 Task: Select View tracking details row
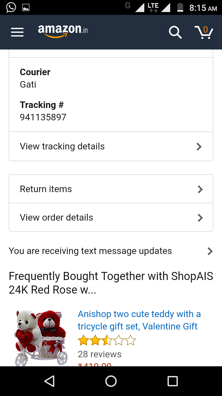(92, 146)
